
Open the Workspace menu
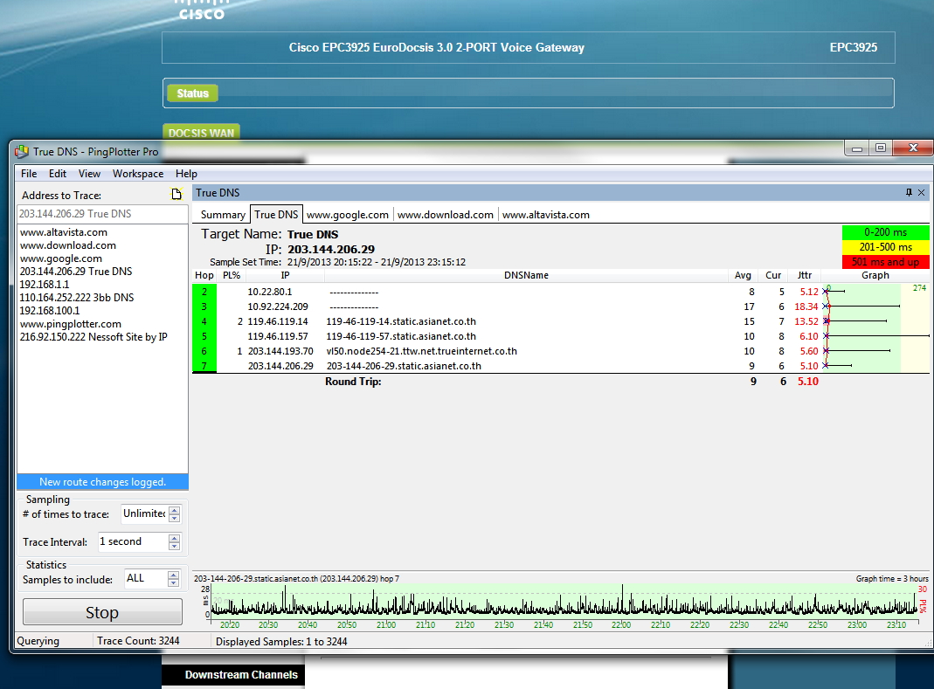point(138,173)
